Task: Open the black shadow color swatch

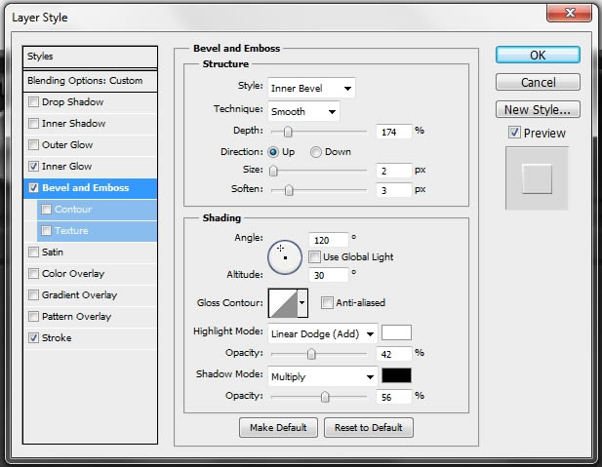Action: tap(396, 375)
